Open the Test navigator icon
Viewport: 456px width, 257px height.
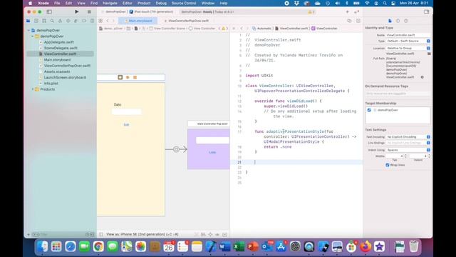click(68, 21)
